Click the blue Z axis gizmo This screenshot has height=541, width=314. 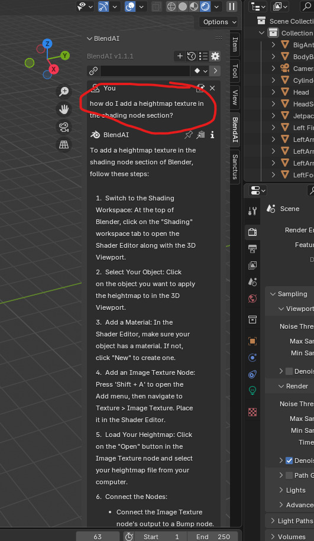coord(47,44)
